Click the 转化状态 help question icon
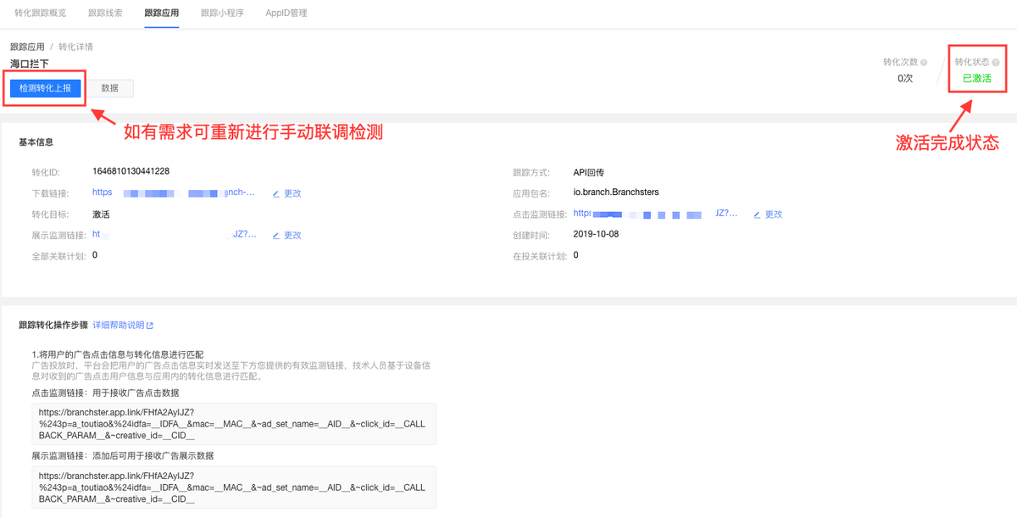This screenshot has height=518, width=1017. pyautogui.click(x=995, y=62)
